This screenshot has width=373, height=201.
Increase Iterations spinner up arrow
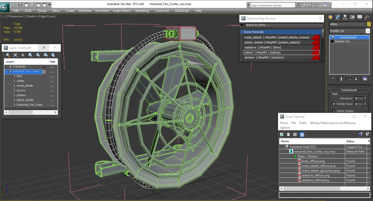click(x=365, y=97)
